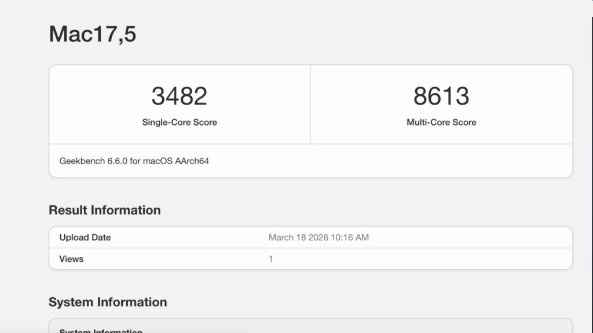Click the System Information section heading
The width and height of the screenshot is (593, 333).
tap(108, 302)
